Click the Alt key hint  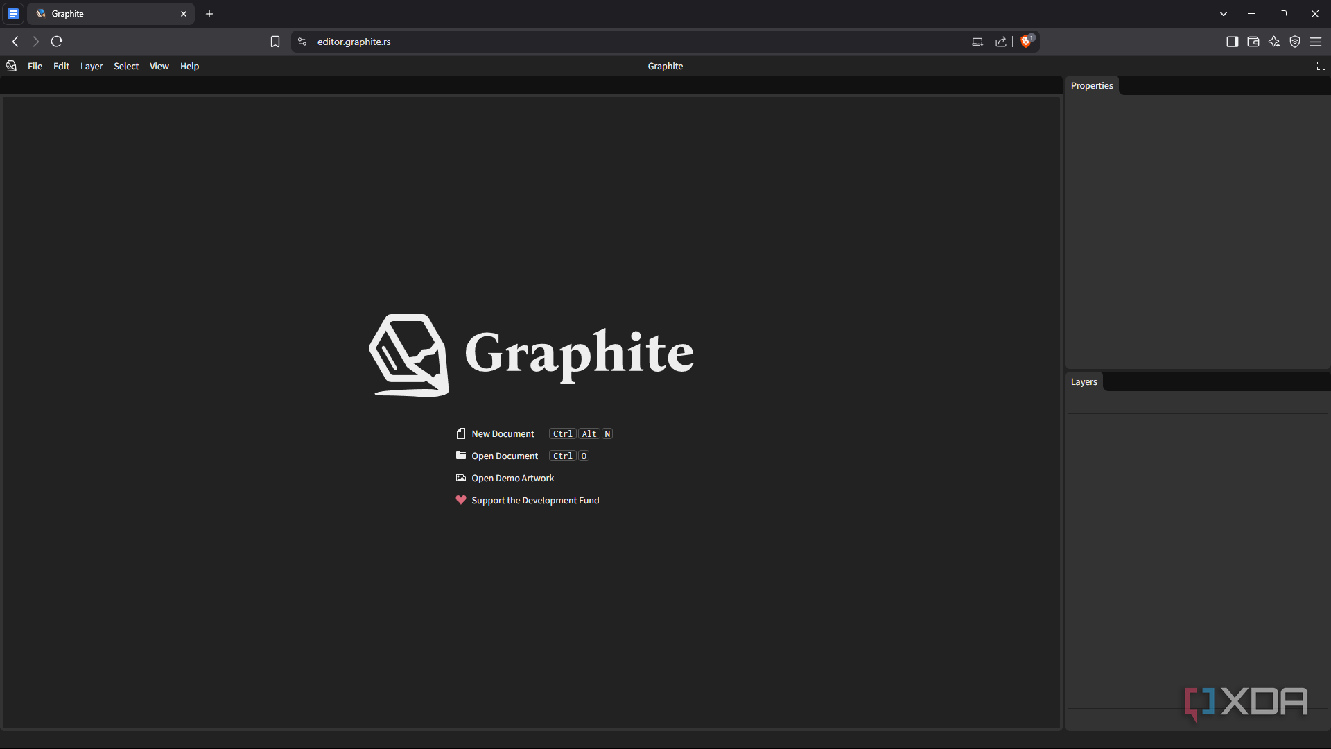pyautogui.click(x=589, y=433)
